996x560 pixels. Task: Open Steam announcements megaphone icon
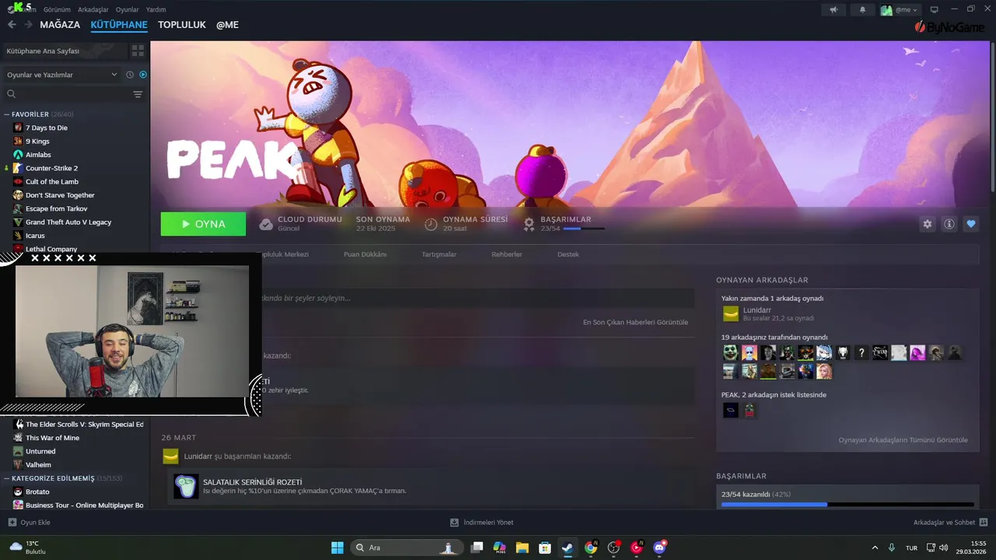coord(833,9)
